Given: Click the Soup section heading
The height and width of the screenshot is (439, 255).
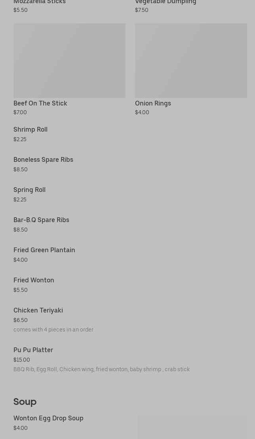Looking at the screenshot, I should tap(25, 402).
